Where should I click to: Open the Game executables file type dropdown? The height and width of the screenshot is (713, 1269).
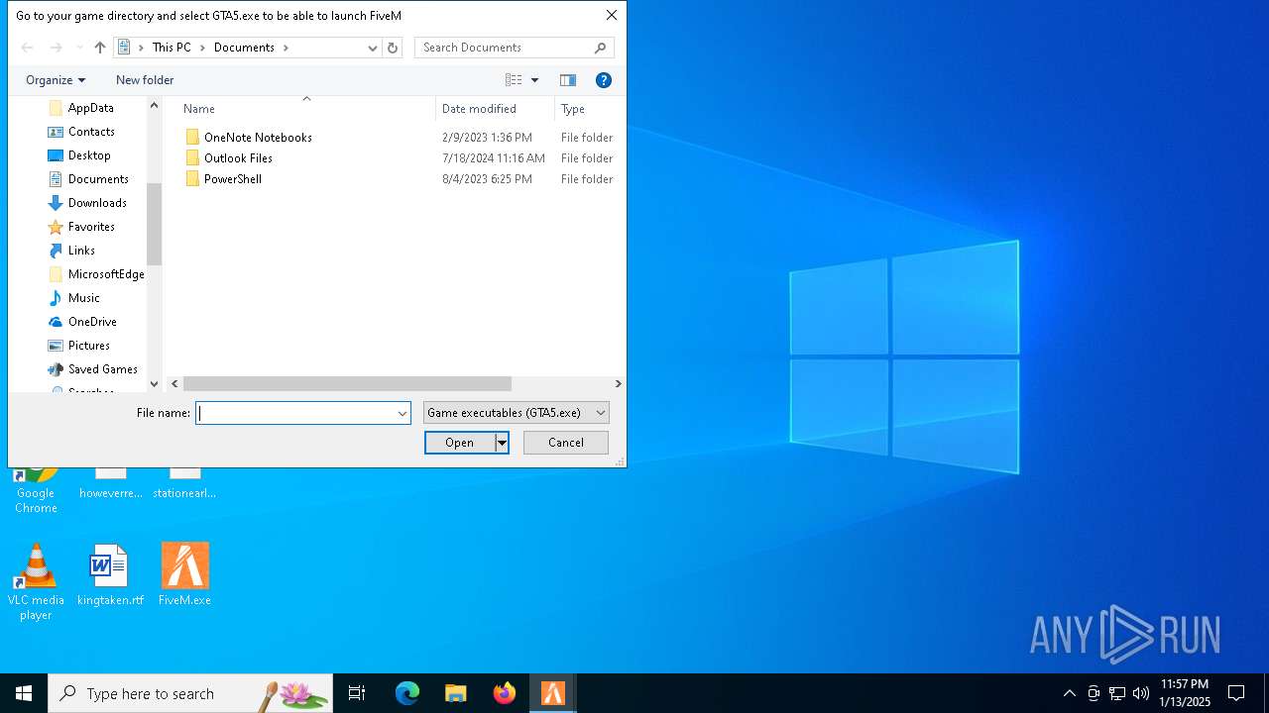pyautogui.click(x=517, y=413)
